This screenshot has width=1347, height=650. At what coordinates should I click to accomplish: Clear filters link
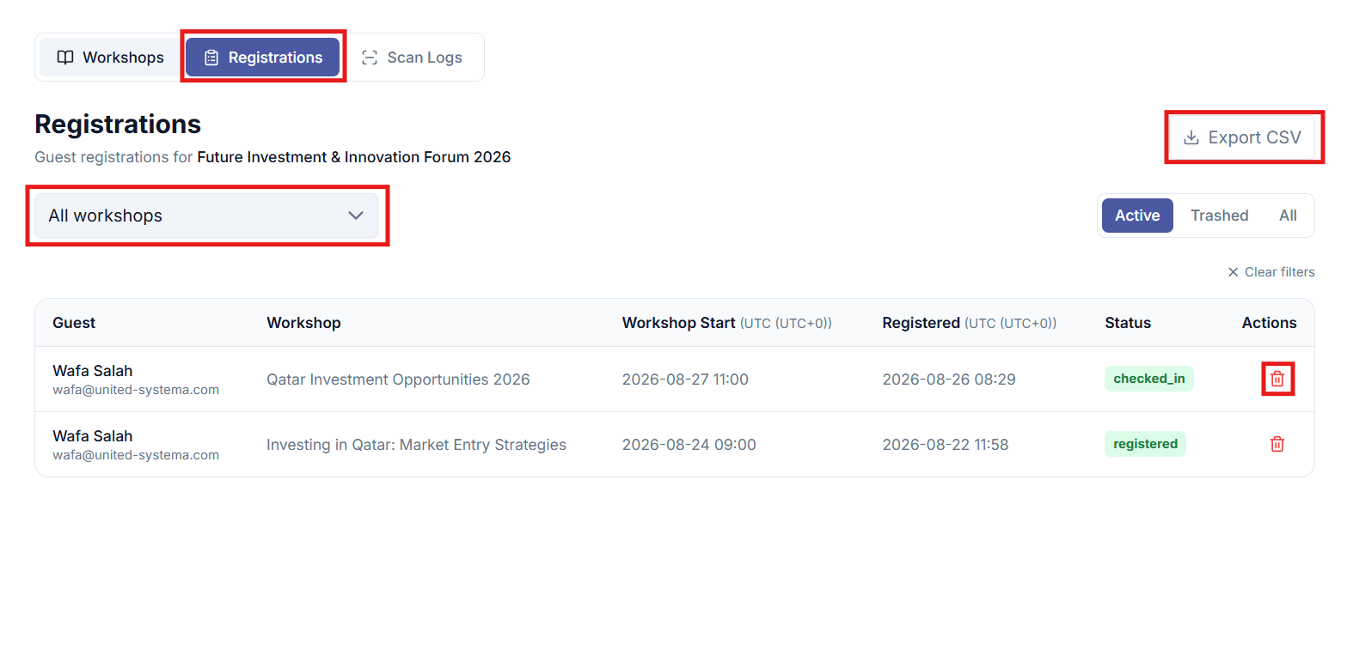click(x=1271, y=272)
